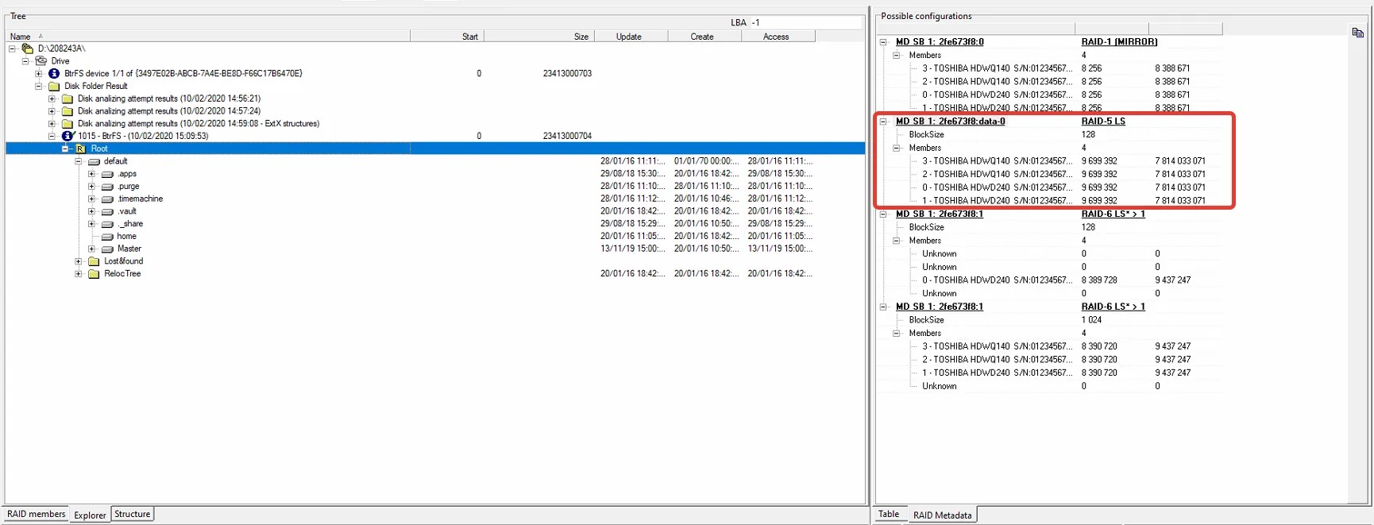Collapse the MD SB 1: 2fe673f8:data-0 configuration
This screenshot has width=1374, height=525.
coord(883,122)
